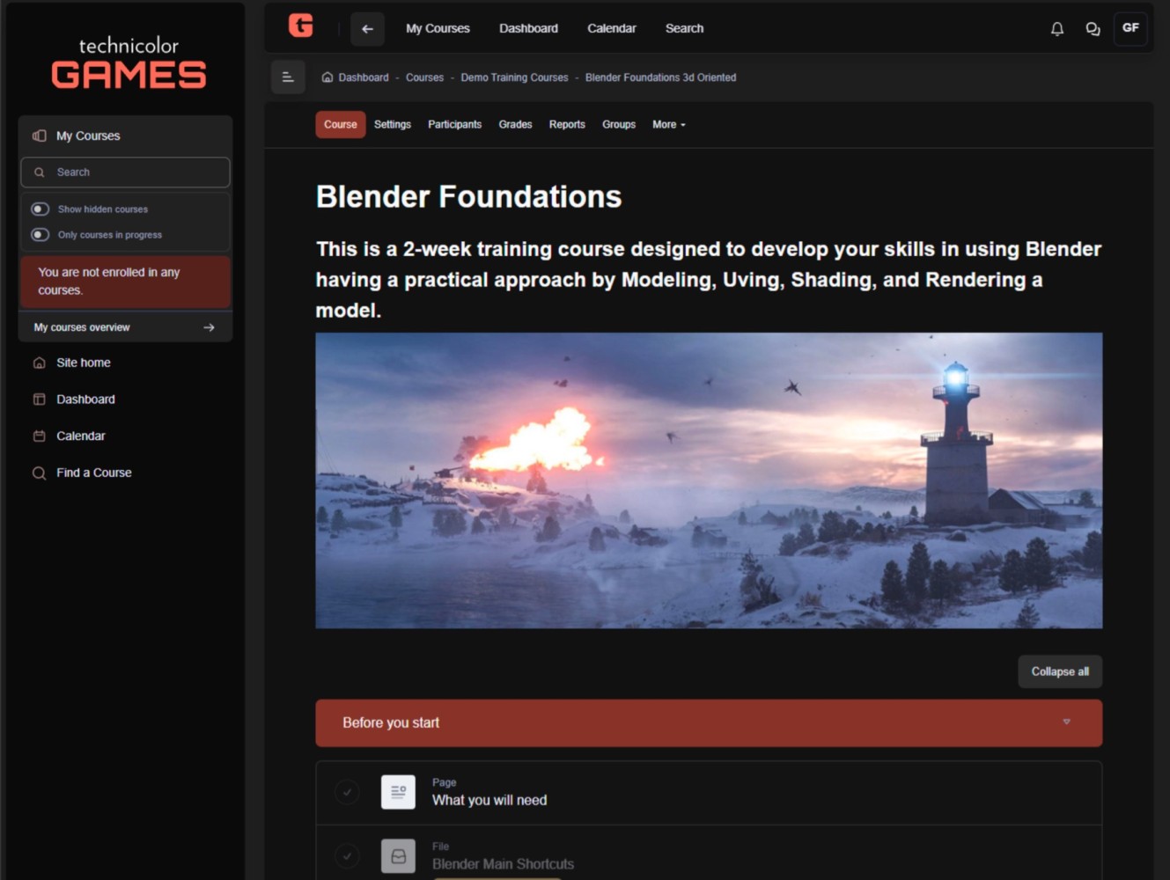Collapse the Before you start section
Screen dimensions: 1170x880
[x=1066, y=722]
